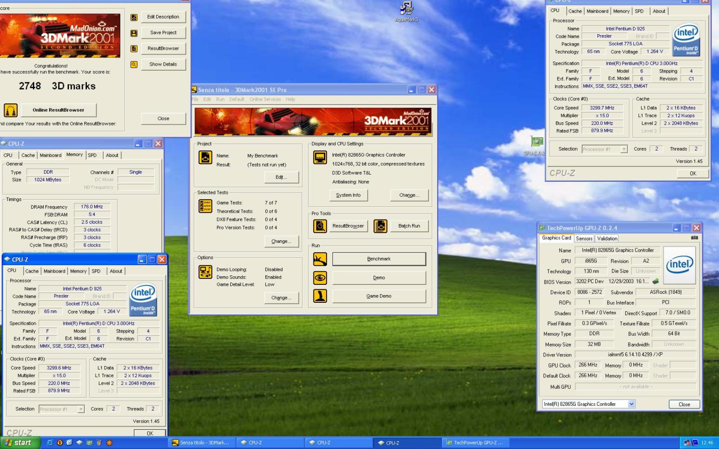Click the DRAM Frequency value 176.0 MHz

(92, 207)
